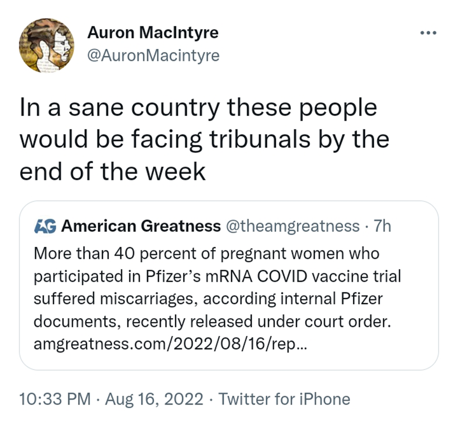The height and width of the screenshot is (422, 458).
Task: Open Auron MacIntyre's profile picture
Action: tap(47, 46)
